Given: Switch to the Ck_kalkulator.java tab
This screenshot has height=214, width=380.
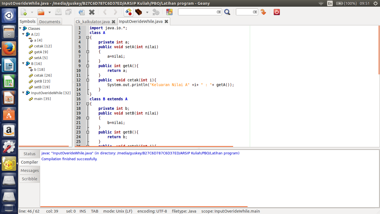Looking at the screenshot, I should pos(93,21).
